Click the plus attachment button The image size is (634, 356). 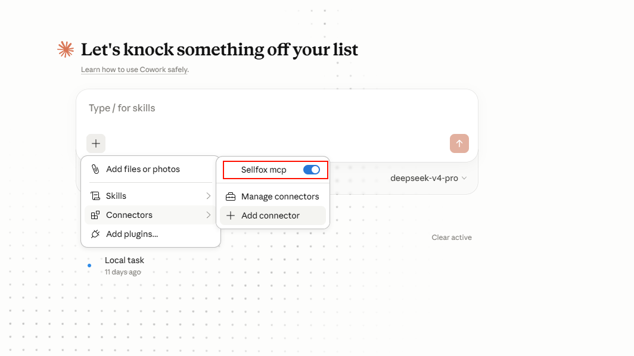tap(96, 143)
